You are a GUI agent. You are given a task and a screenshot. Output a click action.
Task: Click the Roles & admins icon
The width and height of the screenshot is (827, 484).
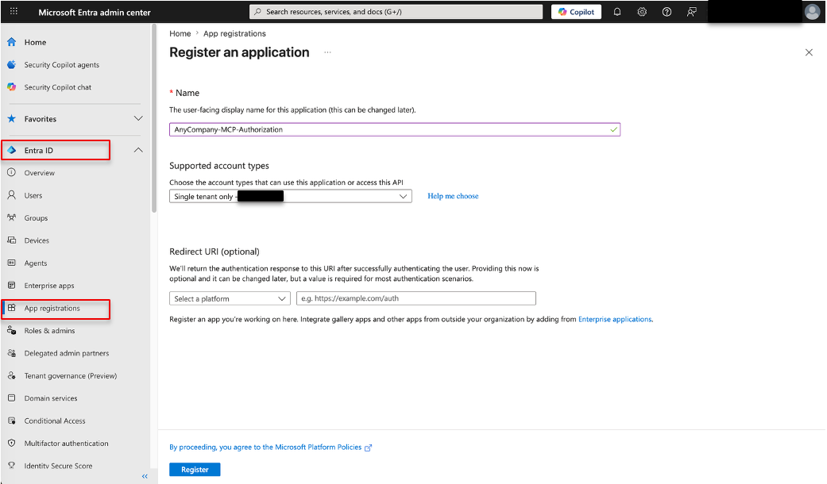click(x=12, y=331)
